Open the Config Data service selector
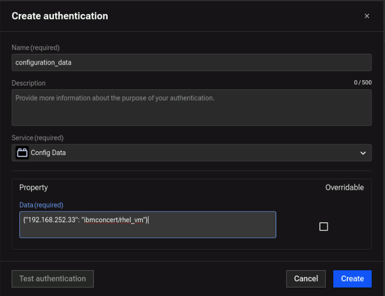 point(191,153)
